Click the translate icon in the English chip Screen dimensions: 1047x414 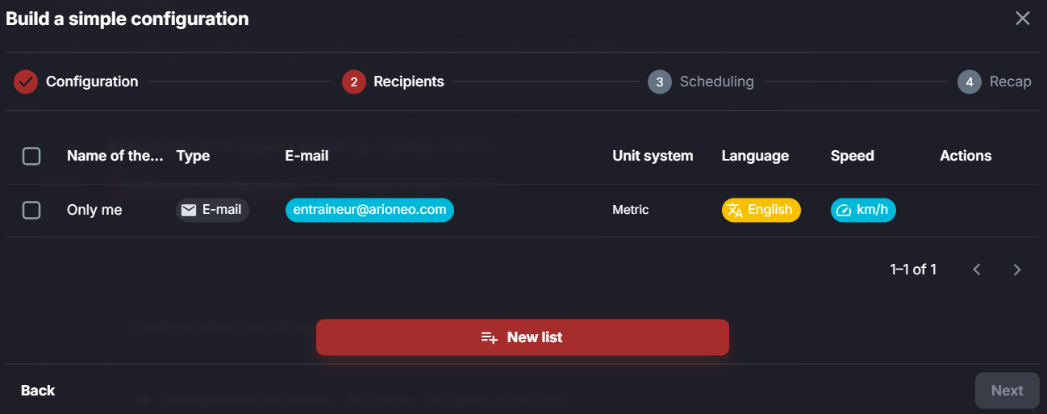[735, 210]
